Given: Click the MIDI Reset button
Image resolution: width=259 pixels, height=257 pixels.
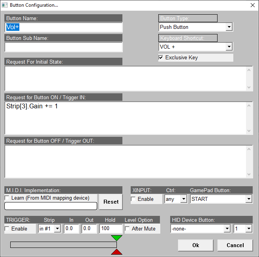Looking at the screenshot, I should [x=111, y=202].
